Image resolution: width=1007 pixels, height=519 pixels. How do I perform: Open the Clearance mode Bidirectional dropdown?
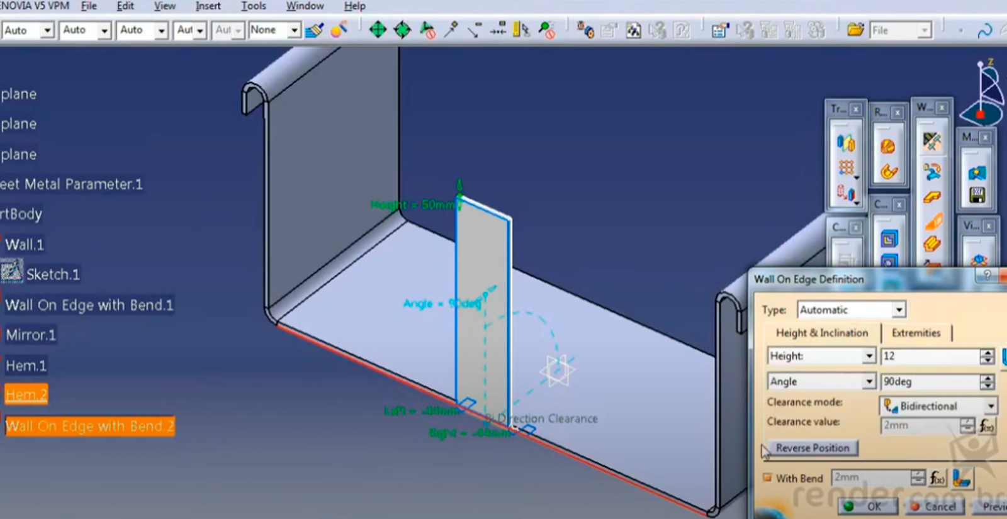pyautogui.click(x=991, y=406)
